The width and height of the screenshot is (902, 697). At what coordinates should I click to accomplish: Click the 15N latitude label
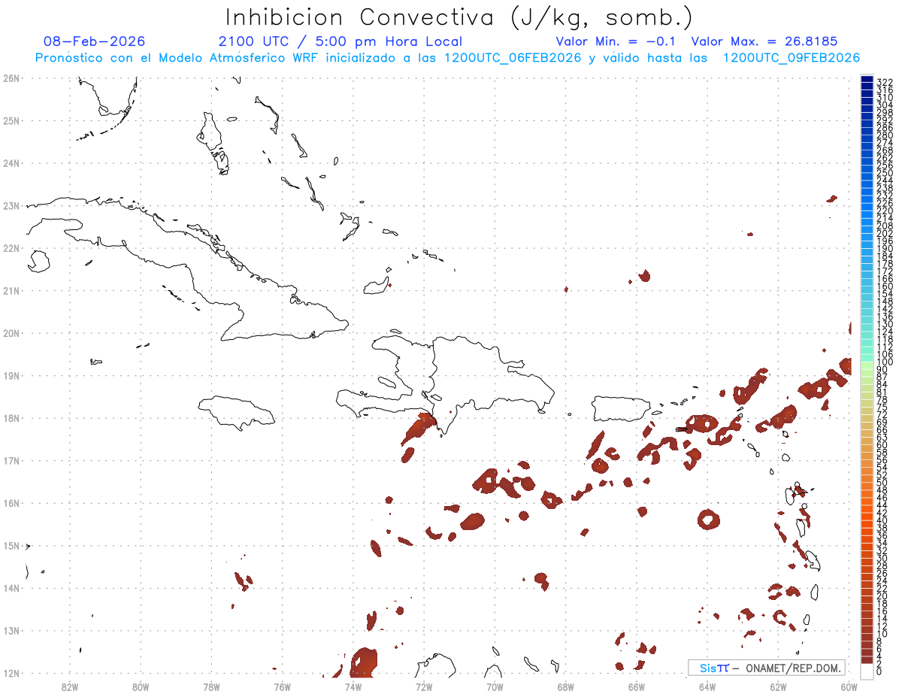click(11, 545)
